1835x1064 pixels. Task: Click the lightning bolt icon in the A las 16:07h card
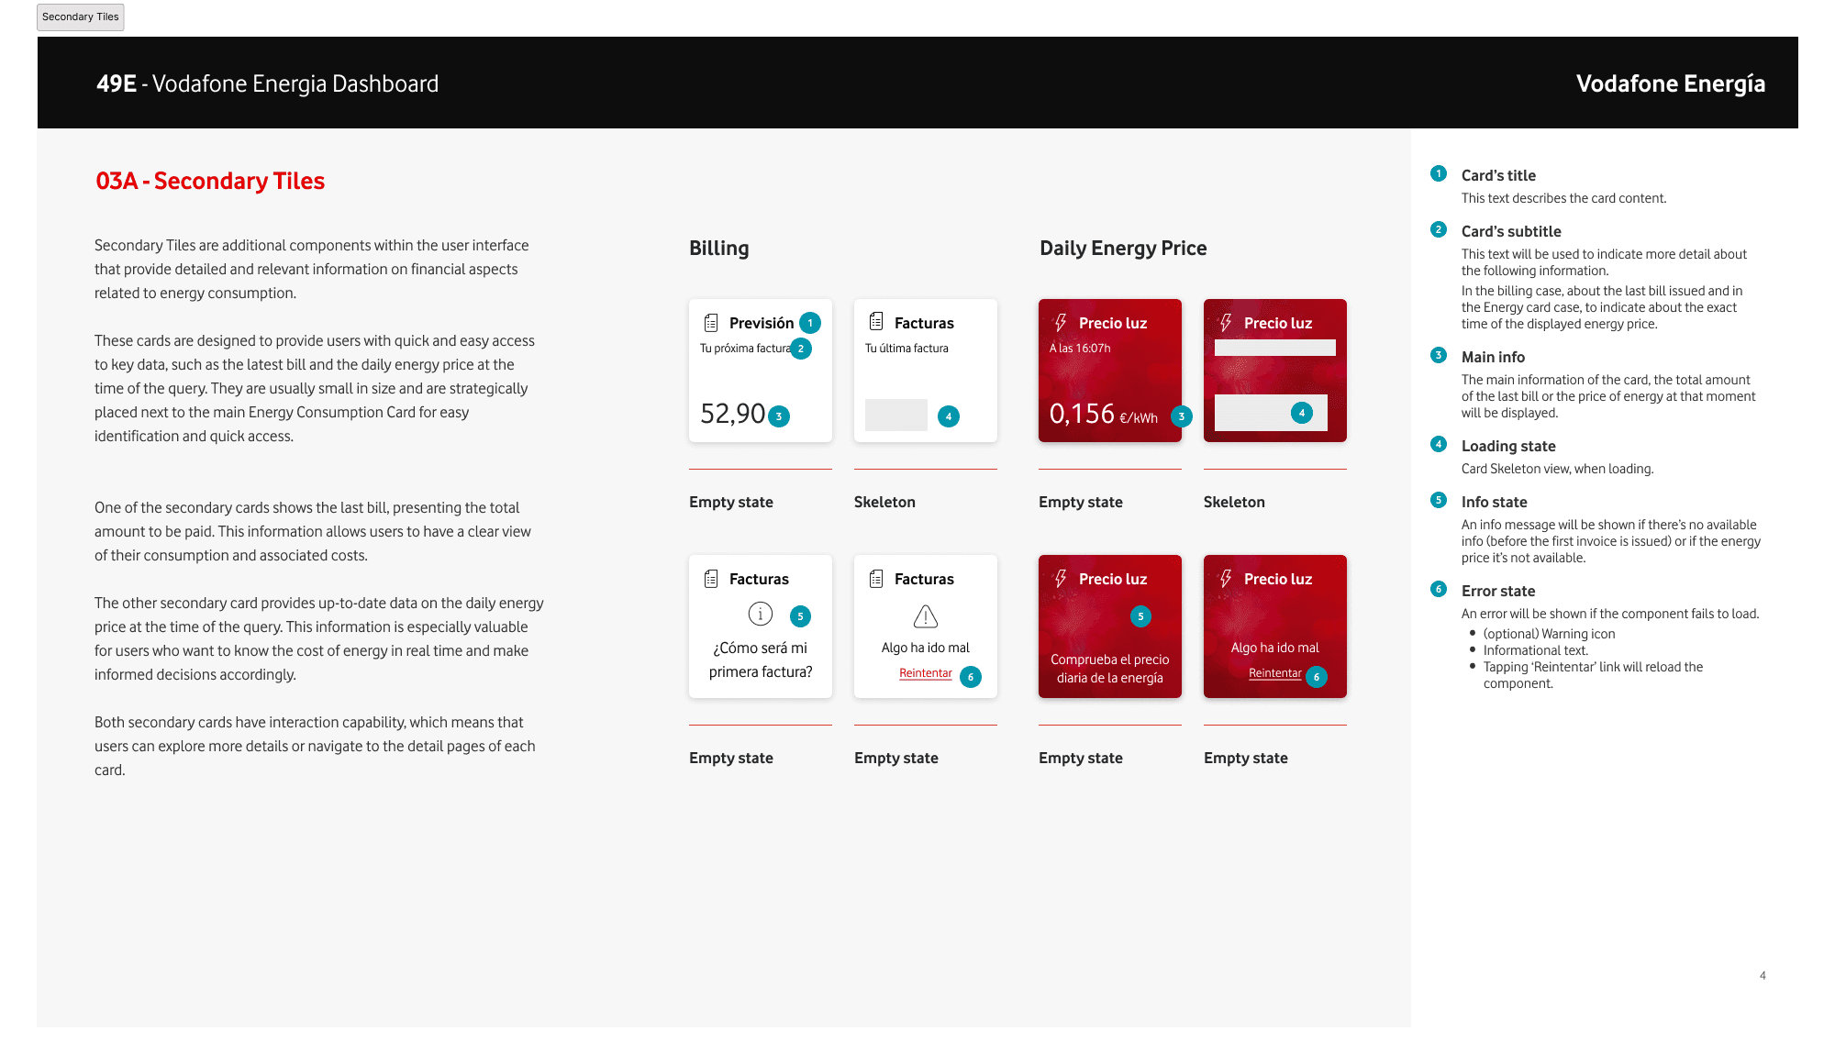(1061, 322)
